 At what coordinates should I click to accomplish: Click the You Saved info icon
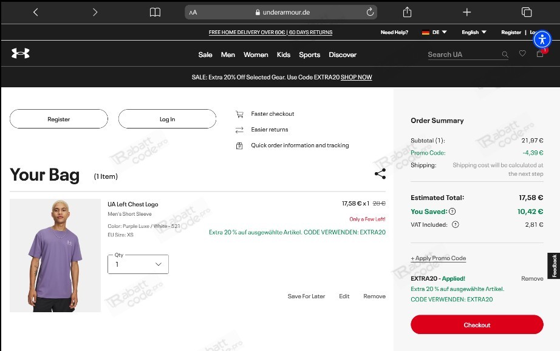pyautogui.click(x=452, y=212)
